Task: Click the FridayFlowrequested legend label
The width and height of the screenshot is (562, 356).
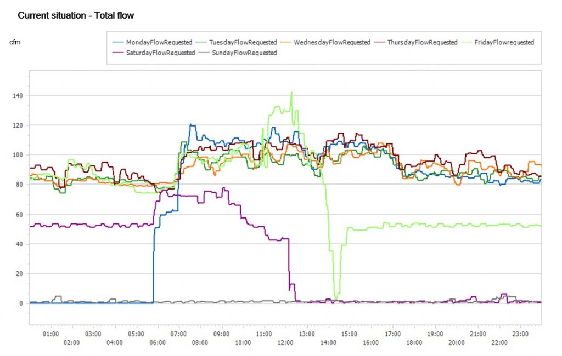Action: [x=505, y=42]
